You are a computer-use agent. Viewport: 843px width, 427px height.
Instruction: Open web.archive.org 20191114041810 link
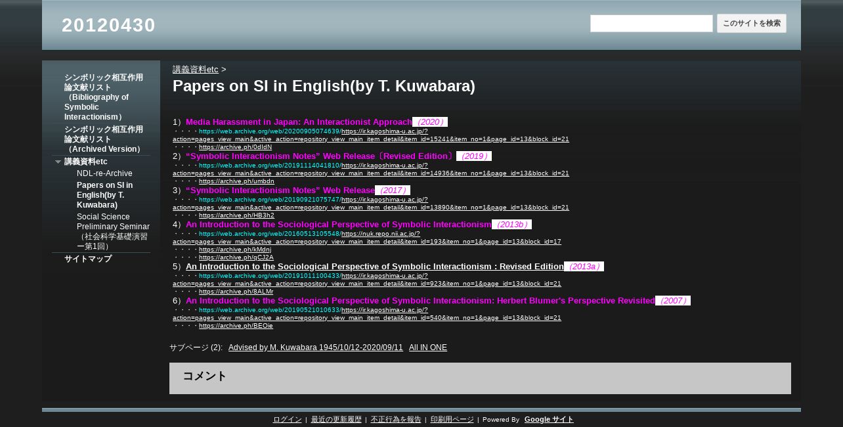coord(270,166)
